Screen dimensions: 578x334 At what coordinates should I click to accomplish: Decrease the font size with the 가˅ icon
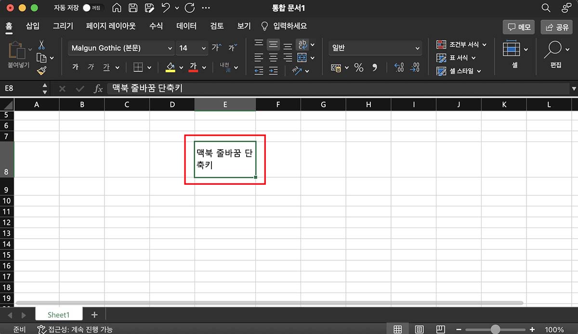233,48
